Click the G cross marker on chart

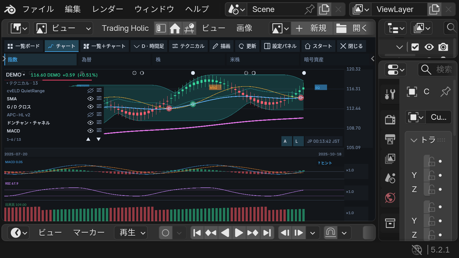coord(193,104)
